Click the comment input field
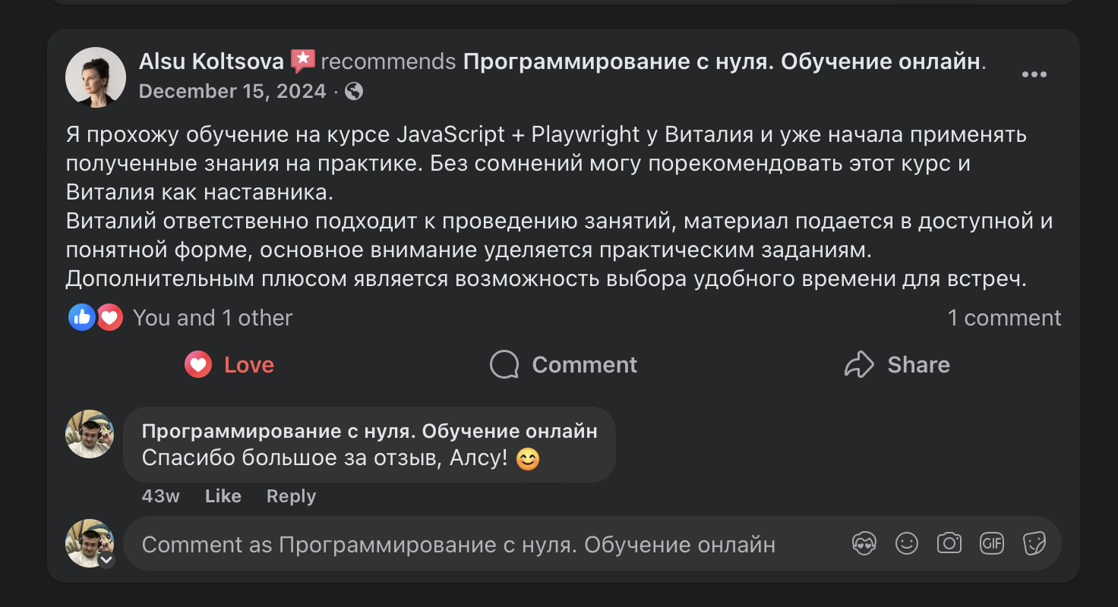Viewport: 1118px width, 607px height. click(x=456, y=543)
